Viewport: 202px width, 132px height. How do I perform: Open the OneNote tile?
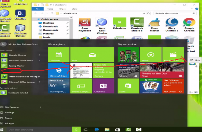(x=100, y=86)
